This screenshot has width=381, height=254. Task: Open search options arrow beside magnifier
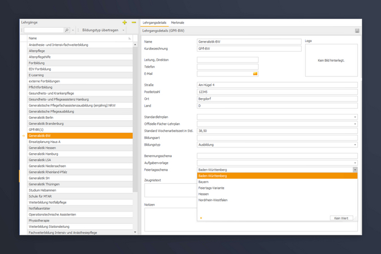click(x=73, y=30)
